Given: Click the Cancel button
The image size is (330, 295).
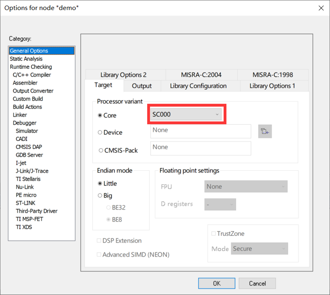Looking at the screenshot, I should tap(257, 283).
